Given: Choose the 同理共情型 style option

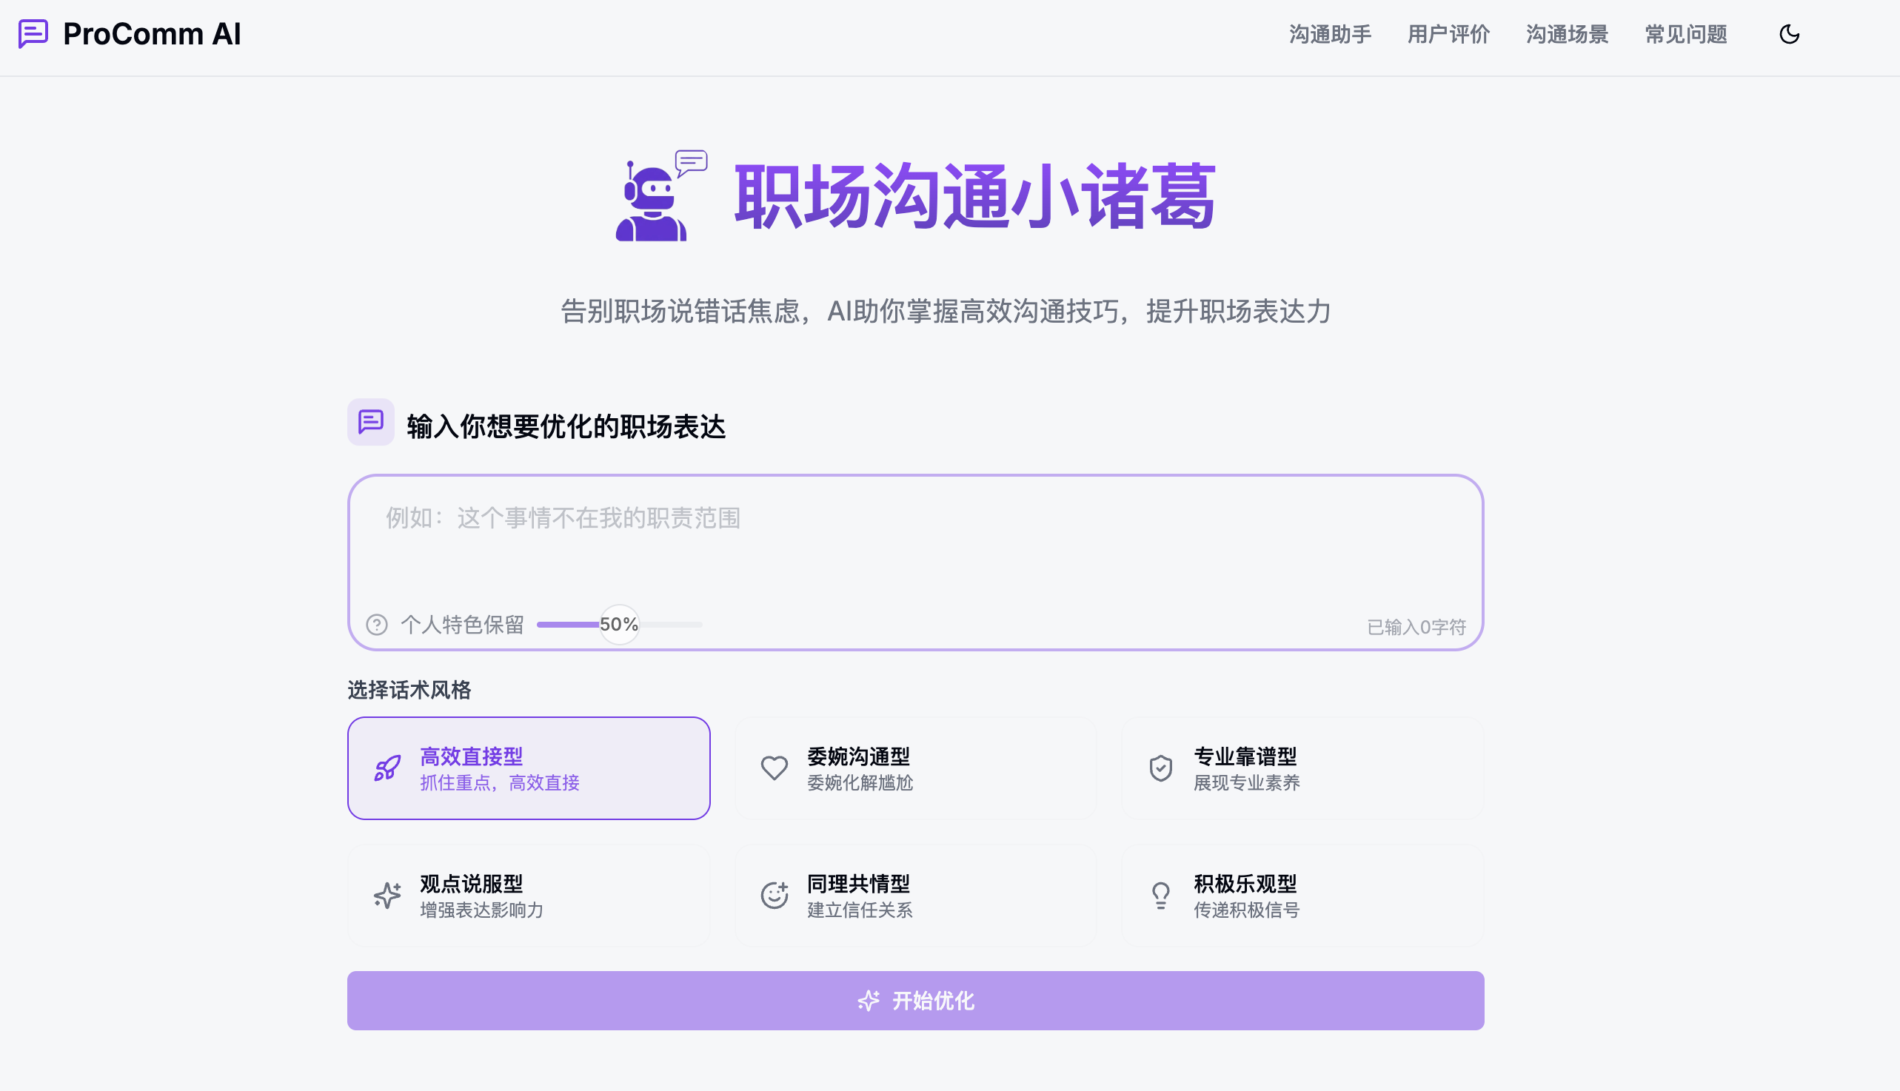Looking at the screenshot, I should coord(915,896).
